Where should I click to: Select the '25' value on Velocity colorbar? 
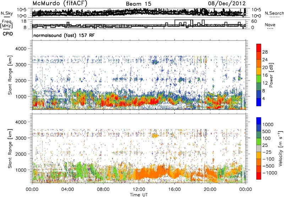coord(265,145)
